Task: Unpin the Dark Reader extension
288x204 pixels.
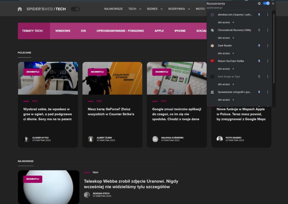Action: point(259,46)
